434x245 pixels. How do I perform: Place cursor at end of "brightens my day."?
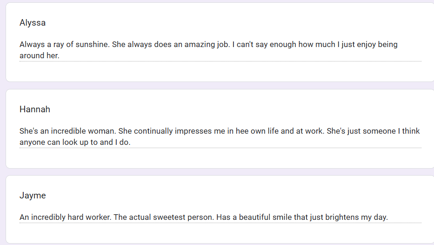pos(388,218)
